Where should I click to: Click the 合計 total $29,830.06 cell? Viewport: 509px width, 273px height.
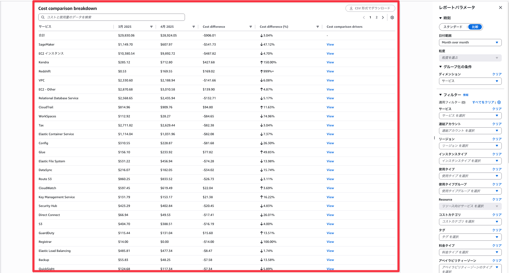tap(126, 36)
